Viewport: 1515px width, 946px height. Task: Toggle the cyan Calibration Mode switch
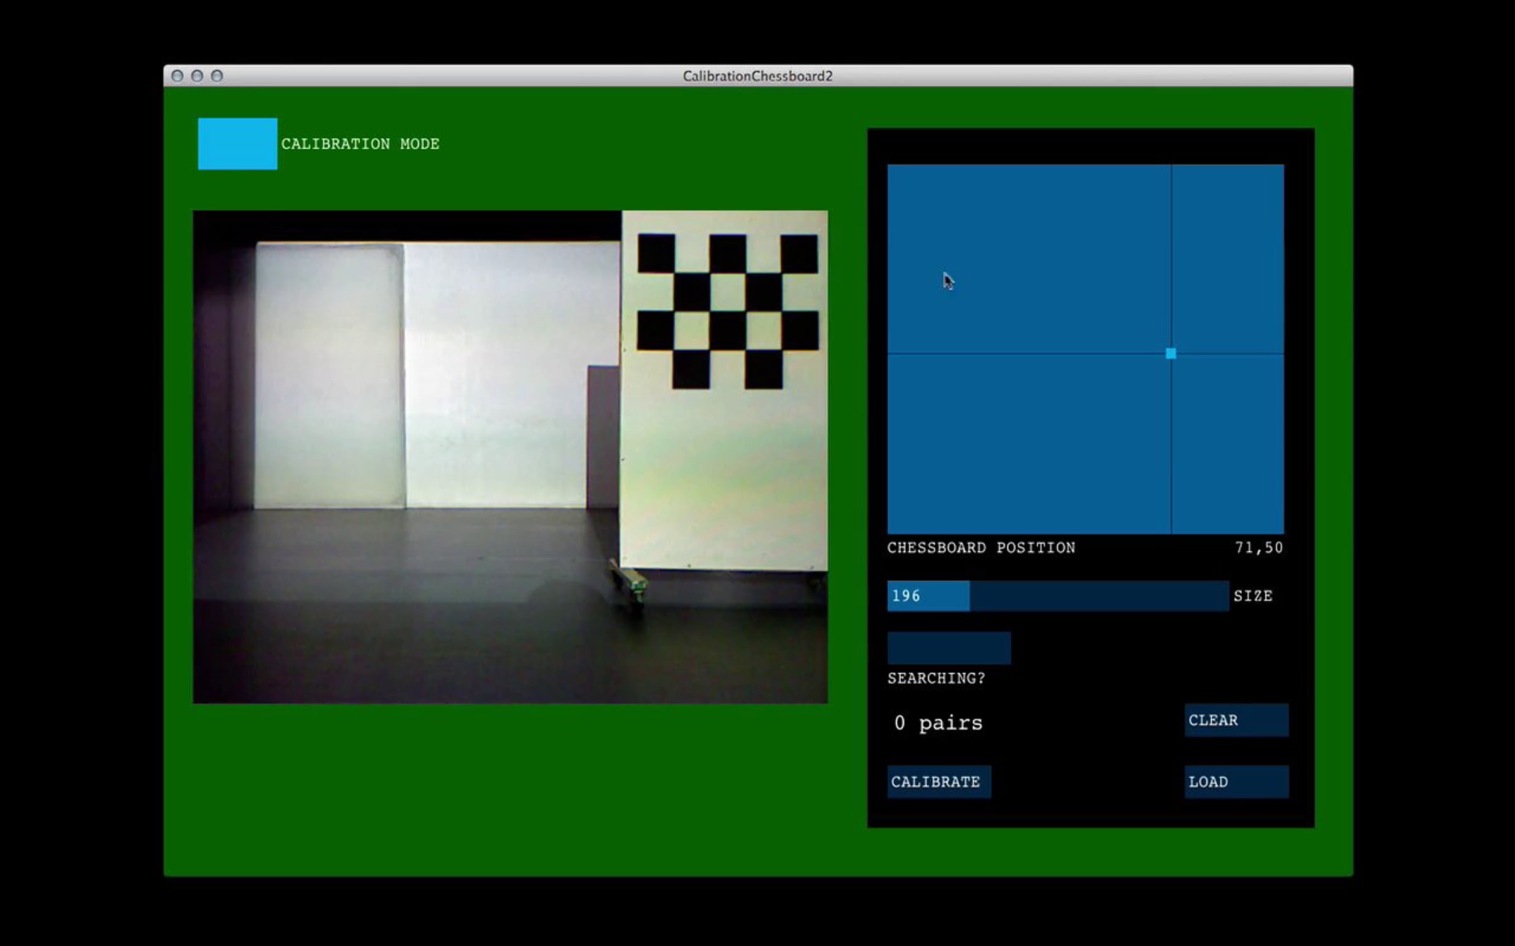point(237,144)
